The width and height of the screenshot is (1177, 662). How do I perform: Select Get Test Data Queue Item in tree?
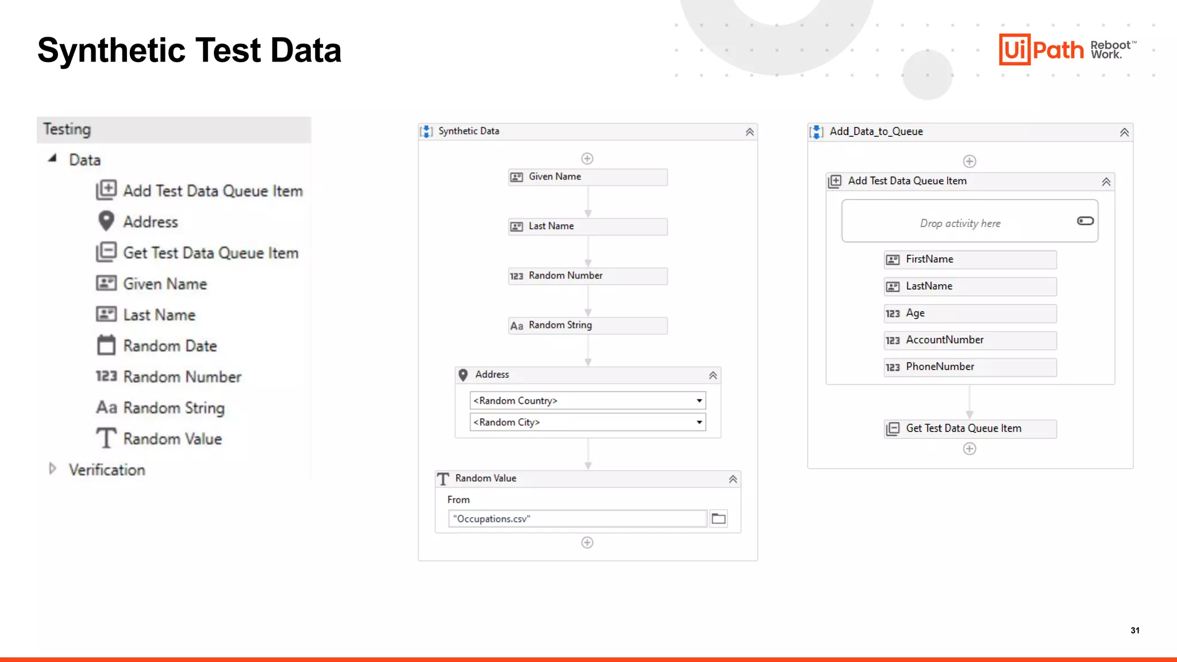210,253
